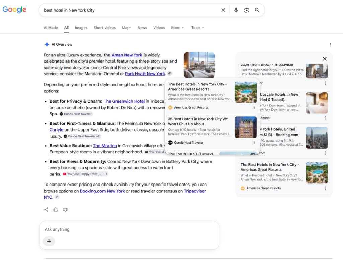
Task: Click hotel bedroom thumbnail on Upscale Hotels card
Action: [317, 103]
